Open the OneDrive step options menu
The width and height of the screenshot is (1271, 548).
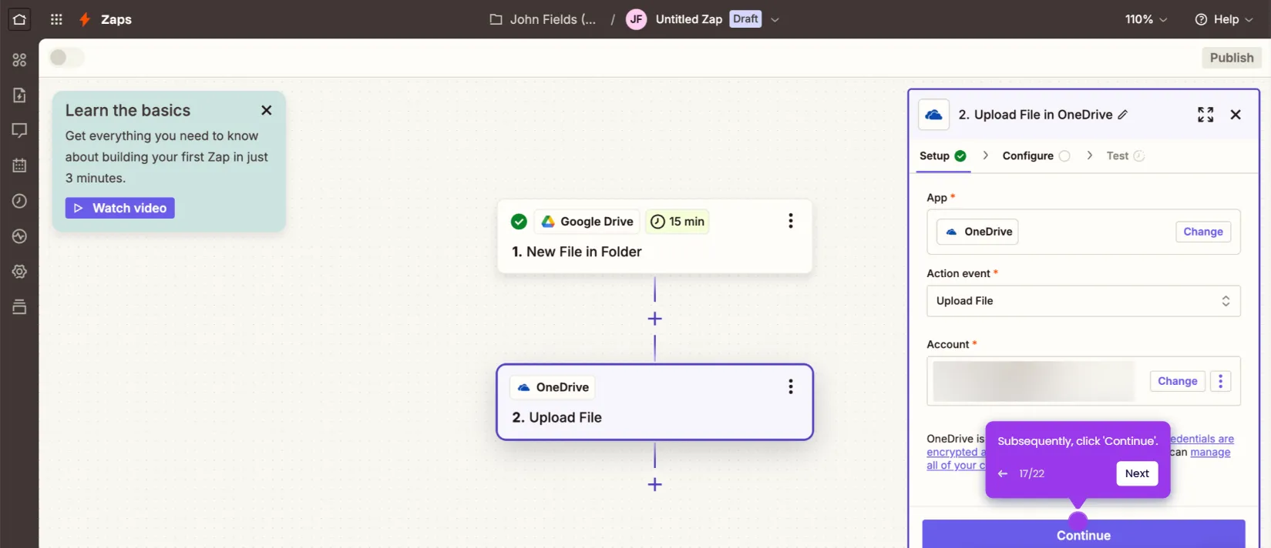click(x=790, y=386)
